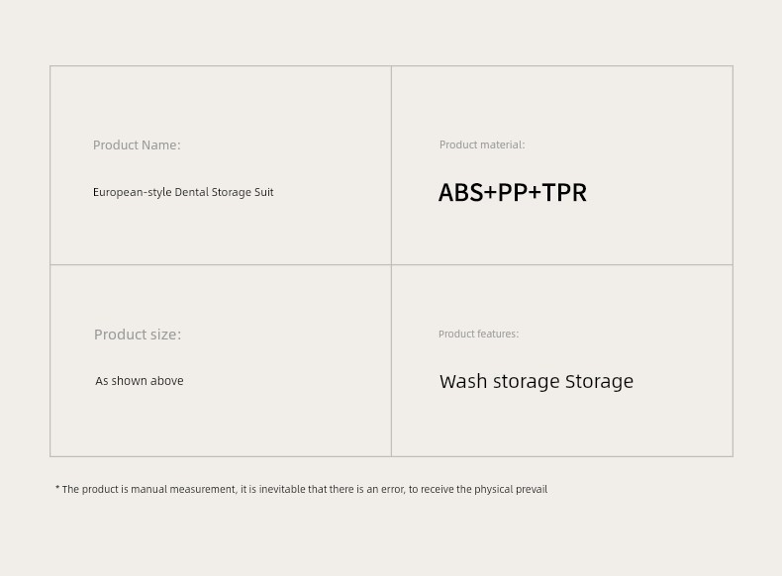The image size is (782, 576).
Task: Click the "Product size:" label
Action: [x=138, y=335]
